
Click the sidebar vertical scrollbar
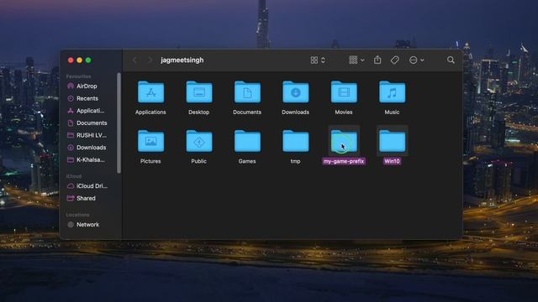pos(119,123)
